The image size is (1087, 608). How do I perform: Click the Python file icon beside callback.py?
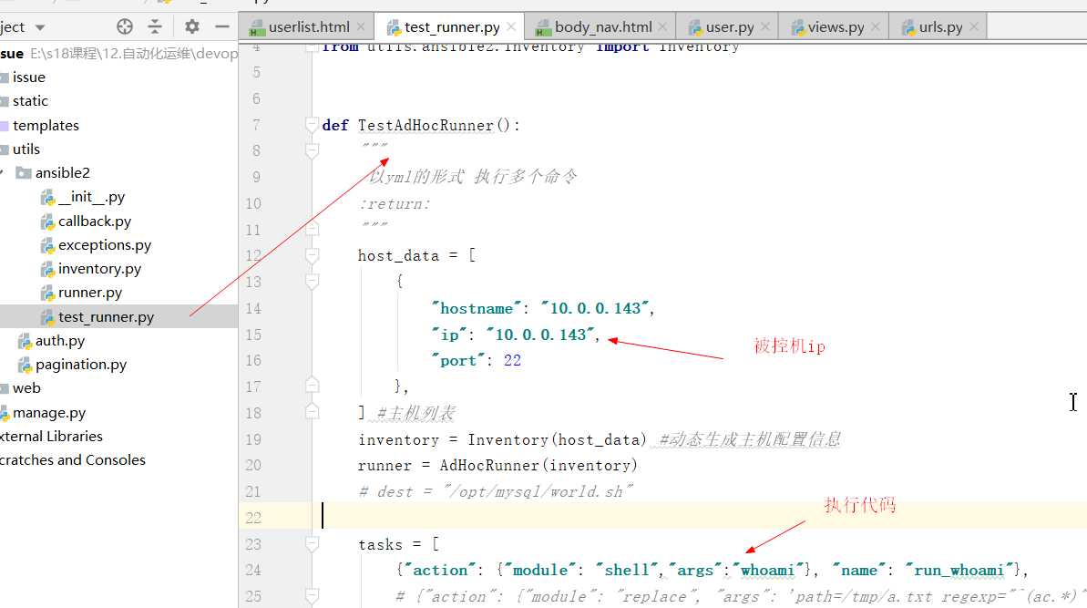47,222
